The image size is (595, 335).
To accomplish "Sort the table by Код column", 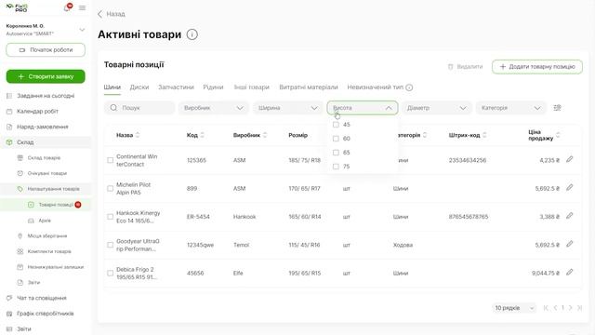I will pyautogui.click(x=203, y=135).
